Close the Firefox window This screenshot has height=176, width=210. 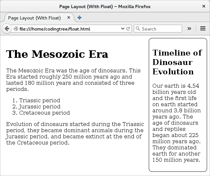click(204, 6)
